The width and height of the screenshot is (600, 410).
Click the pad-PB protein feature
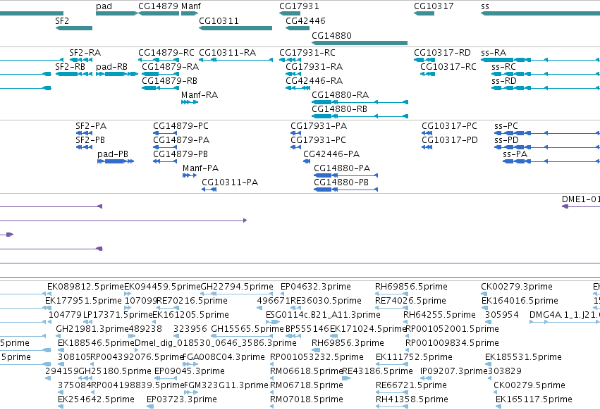tap(116, 161)
